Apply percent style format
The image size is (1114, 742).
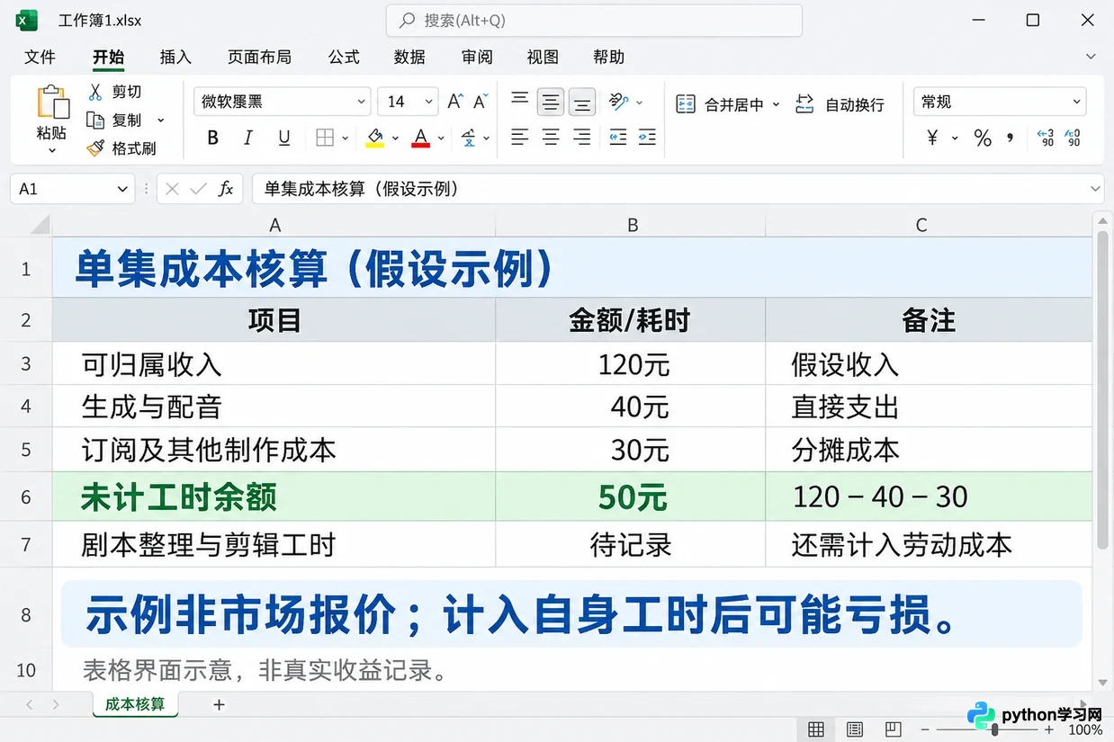(983, 138)
